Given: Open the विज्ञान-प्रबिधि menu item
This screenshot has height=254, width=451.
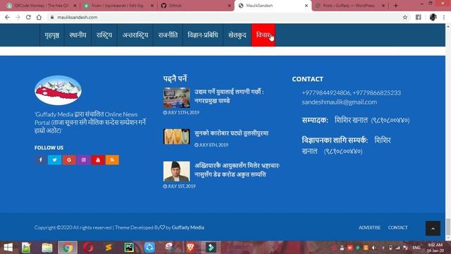Looking at the screenshot, I should (203, 35).
